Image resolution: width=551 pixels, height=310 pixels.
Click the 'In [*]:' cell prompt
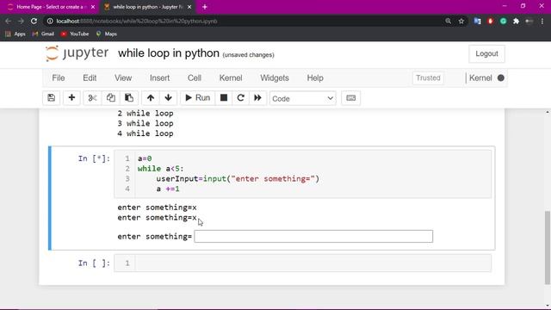pyautogui.click(x=94, y=158)
